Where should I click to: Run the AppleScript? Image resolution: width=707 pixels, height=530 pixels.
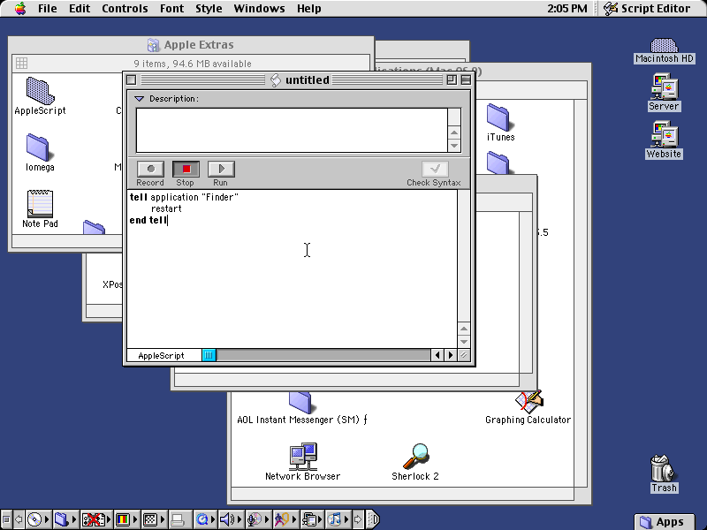tap(220, 169)
